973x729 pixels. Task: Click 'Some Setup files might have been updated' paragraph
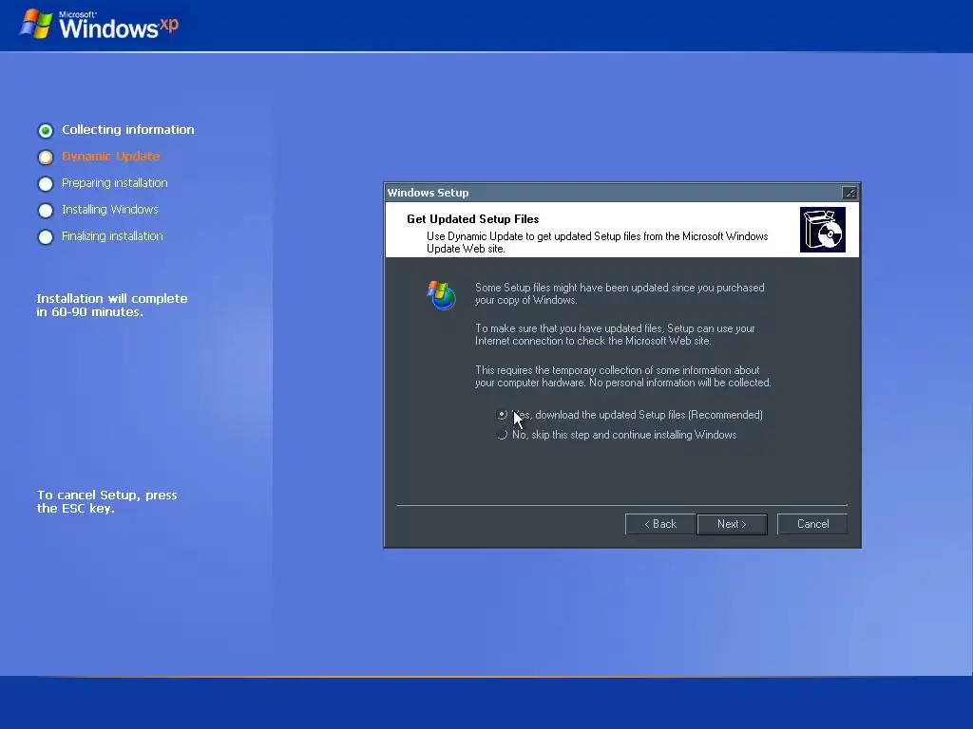point(620,294)
